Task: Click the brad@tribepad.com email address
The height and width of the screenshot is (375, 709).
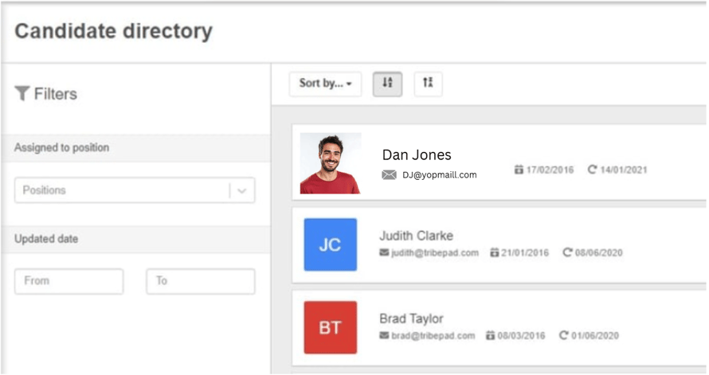Action: (433, 336)
